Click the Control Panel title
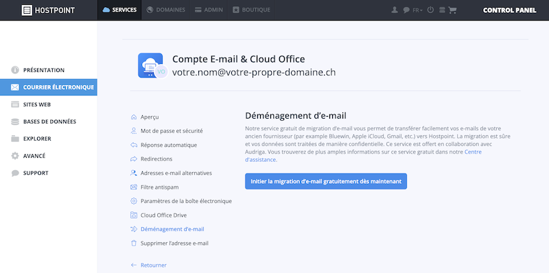The height and width of the screenshot is (273, 549). [509, 10]
